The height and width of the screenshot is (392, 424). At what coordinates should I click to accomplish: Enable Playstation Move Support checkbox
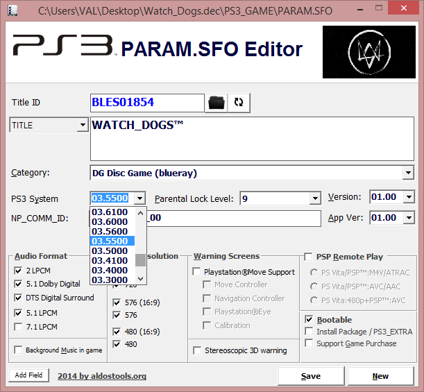[196, 272]
